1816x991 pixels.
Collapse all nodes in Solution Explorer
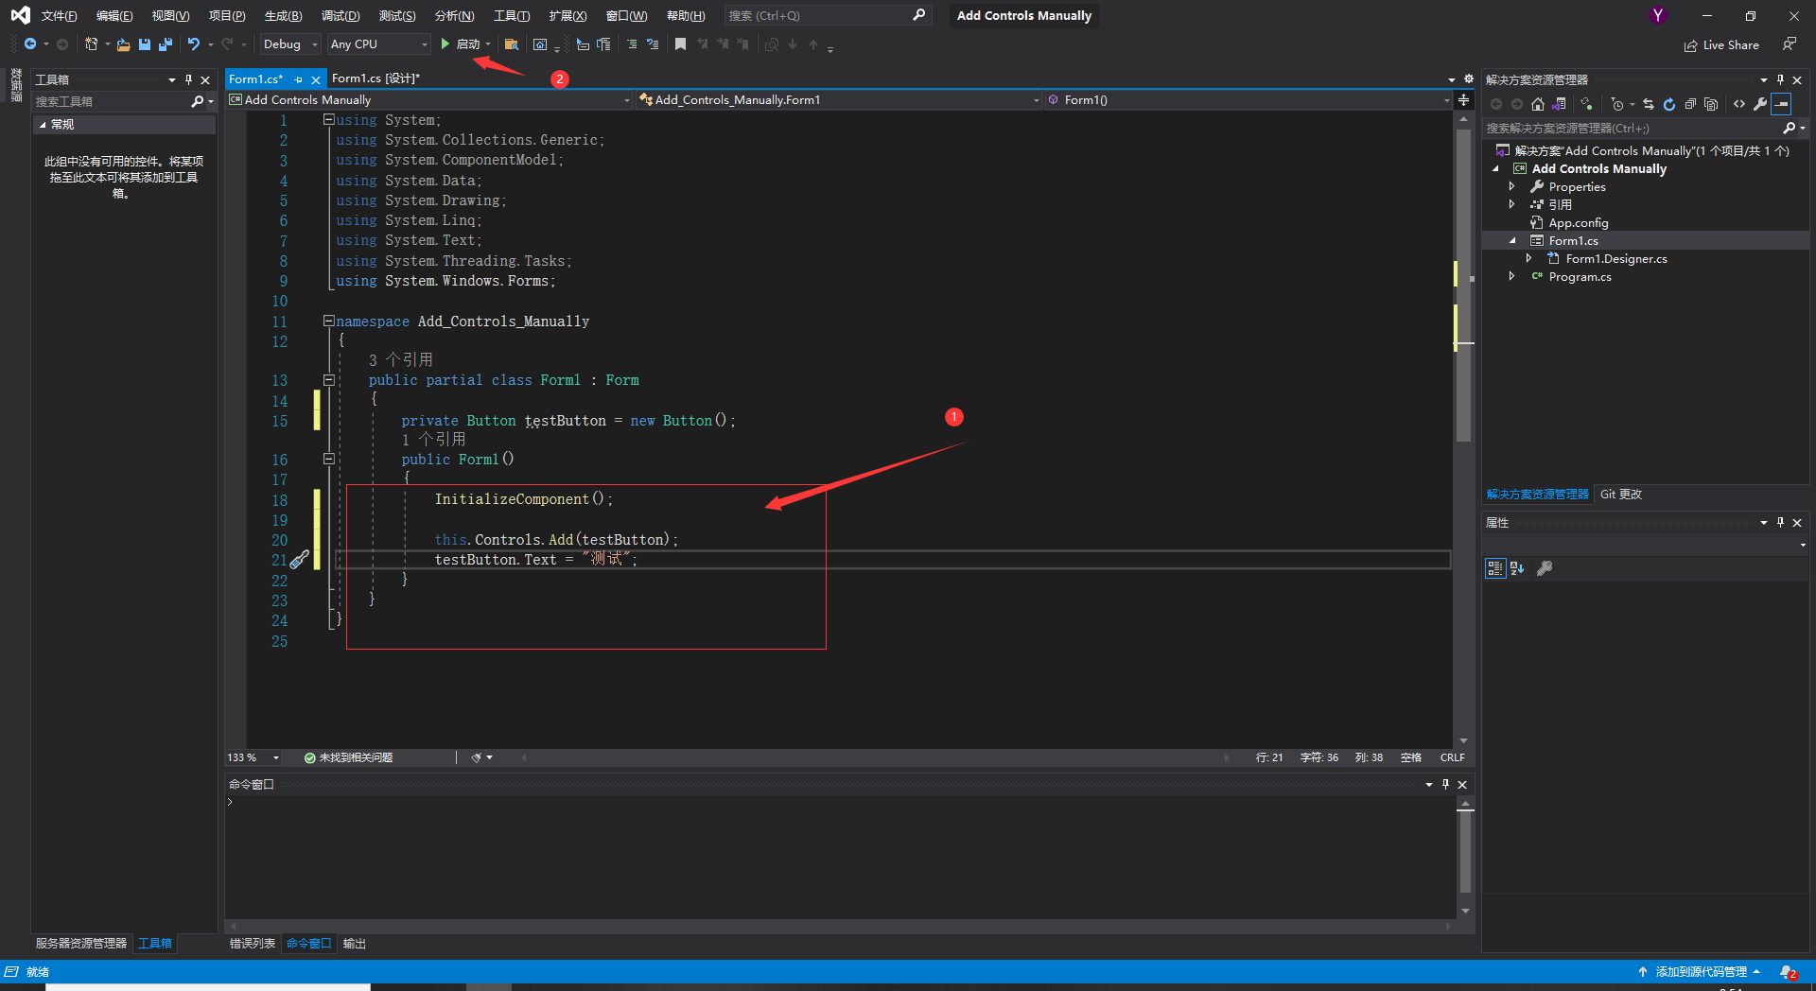[x=1692, y=104]
